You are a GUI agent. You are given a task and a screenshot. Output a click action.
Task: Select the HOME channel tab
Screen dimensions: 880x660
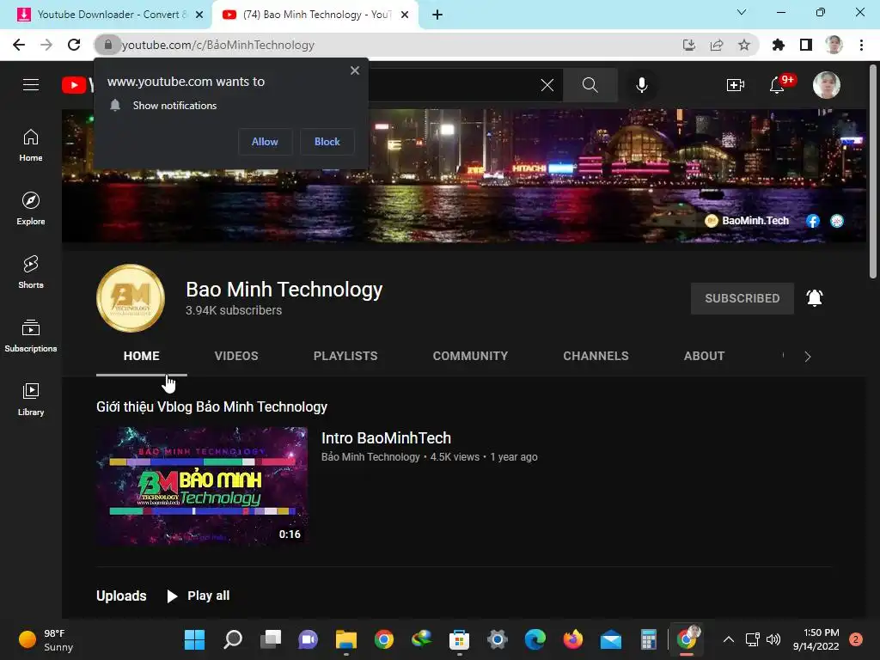tap(142, 356)
